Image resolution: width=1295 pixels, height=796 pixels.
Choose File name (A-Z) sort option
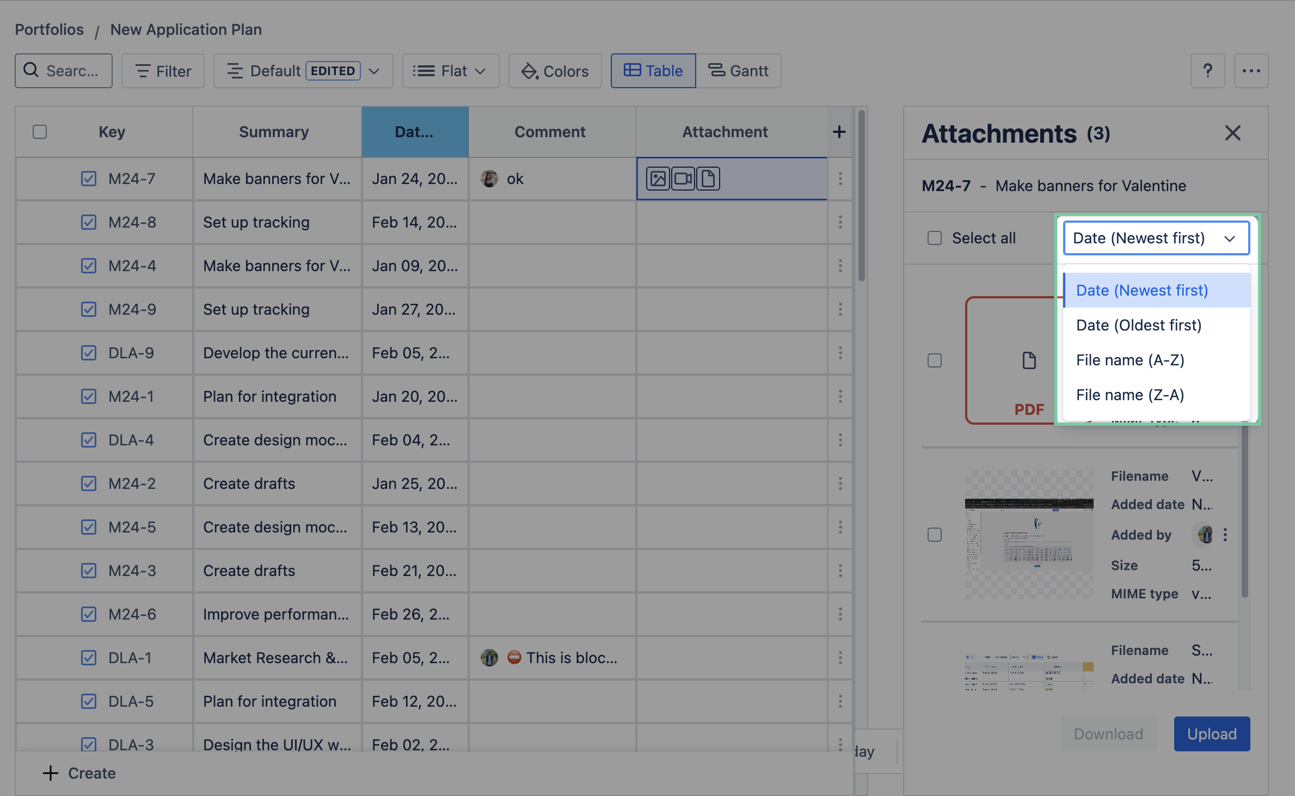click(1130, 360)
